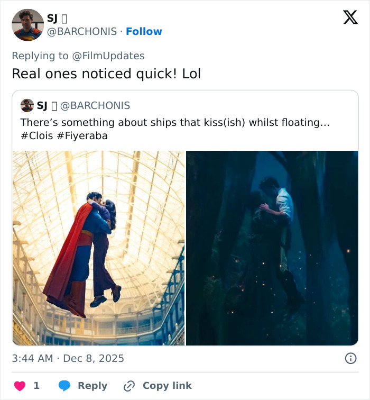
Task: Click the Copy link text
Action: click(167, 386)
